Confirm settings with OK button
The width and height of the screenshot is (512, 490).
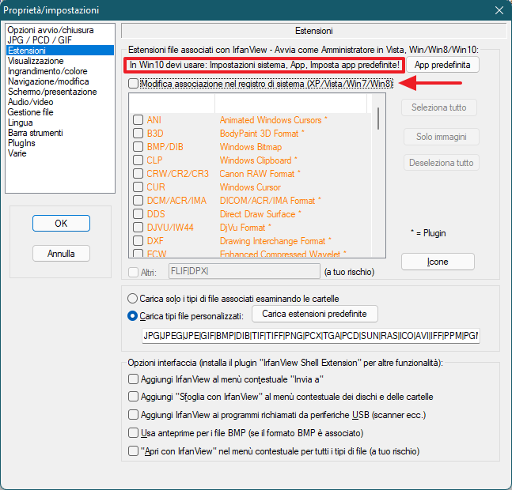pyautogui.click(x=61, y=224)
